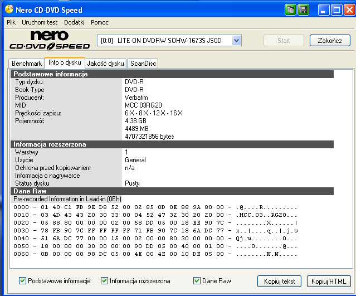Open the ScanDisc tab

(143, 64)
